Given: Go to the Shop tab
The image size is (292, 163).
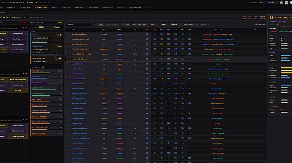Looking at the screenshot, I should coord(54,8).
